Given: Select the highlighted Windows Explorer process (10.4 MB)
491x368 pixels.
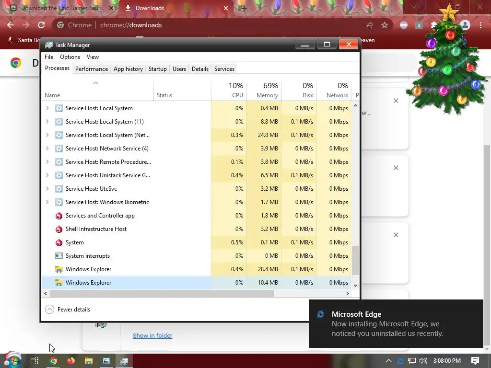Looking at the screenshot, I should 197,283.
